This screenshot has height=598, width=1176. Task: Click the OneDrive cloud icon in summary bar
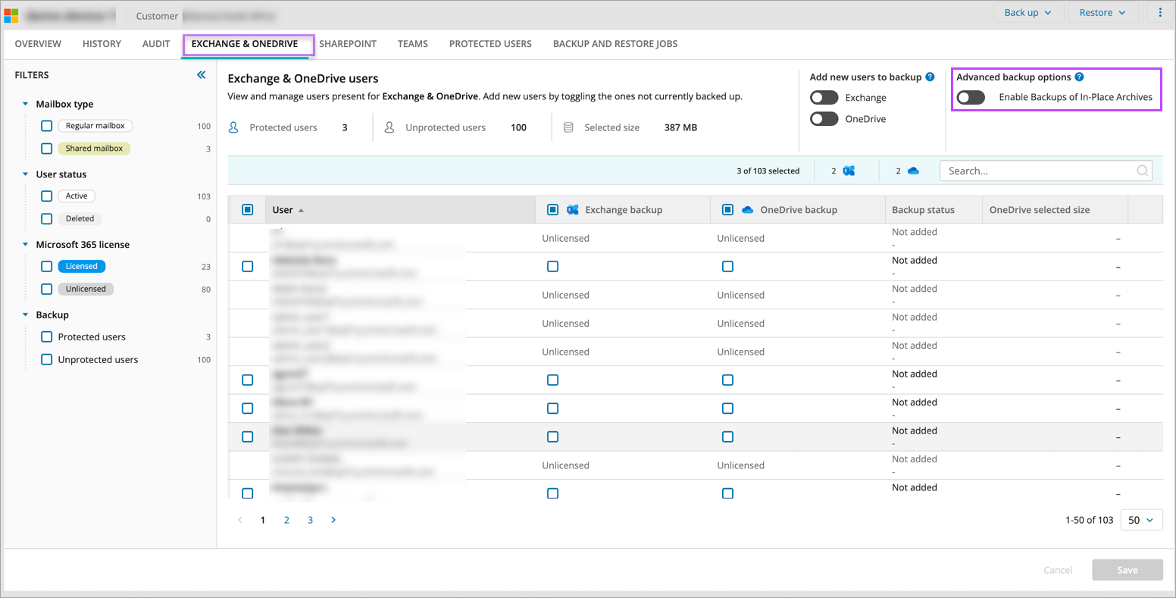[x=913, y=171]
